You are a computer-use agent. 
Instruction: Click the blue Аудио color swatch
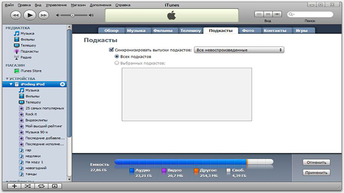[x=132, y=170]
